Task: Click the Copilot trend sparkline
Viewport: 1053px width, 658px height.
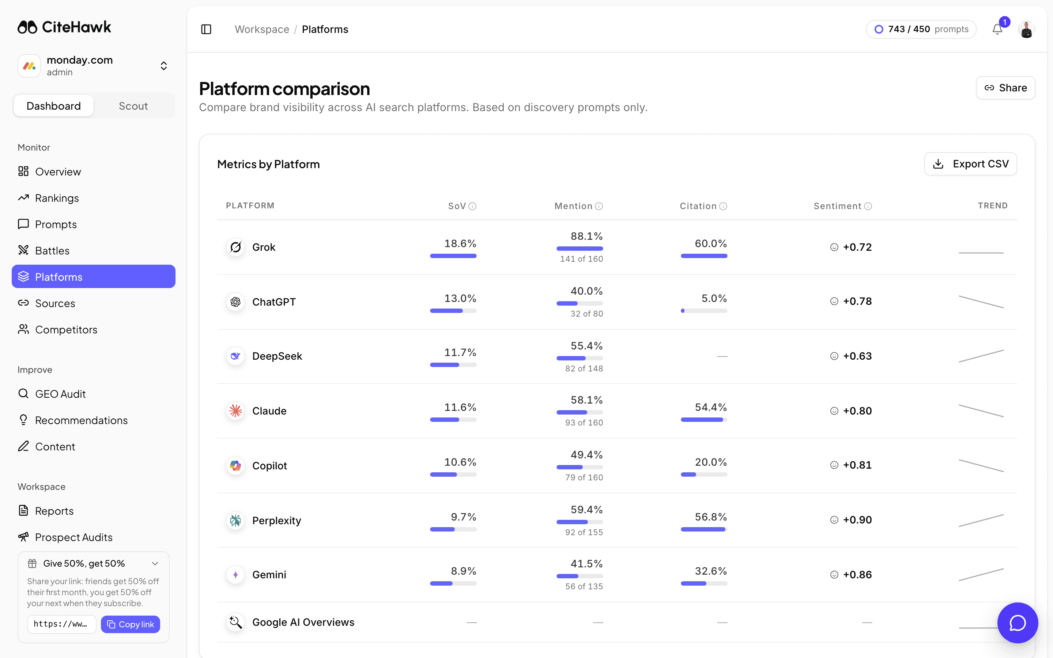Action: 981,466
